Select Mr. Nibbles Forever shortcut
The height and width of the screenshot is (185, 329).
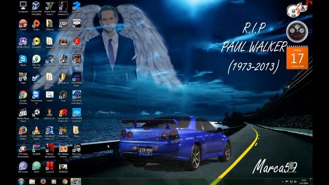(x=63, y=151)
